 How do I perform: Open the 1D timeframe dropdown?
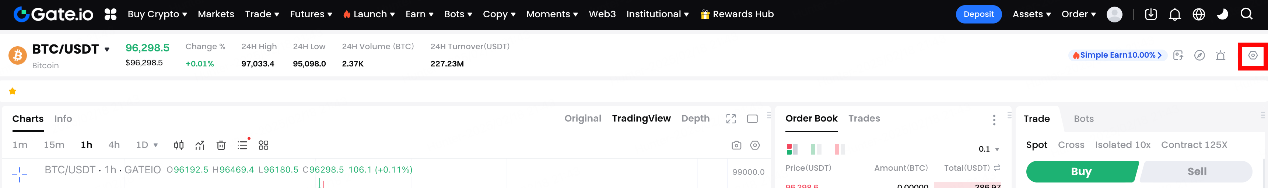[x=147, y=145]
